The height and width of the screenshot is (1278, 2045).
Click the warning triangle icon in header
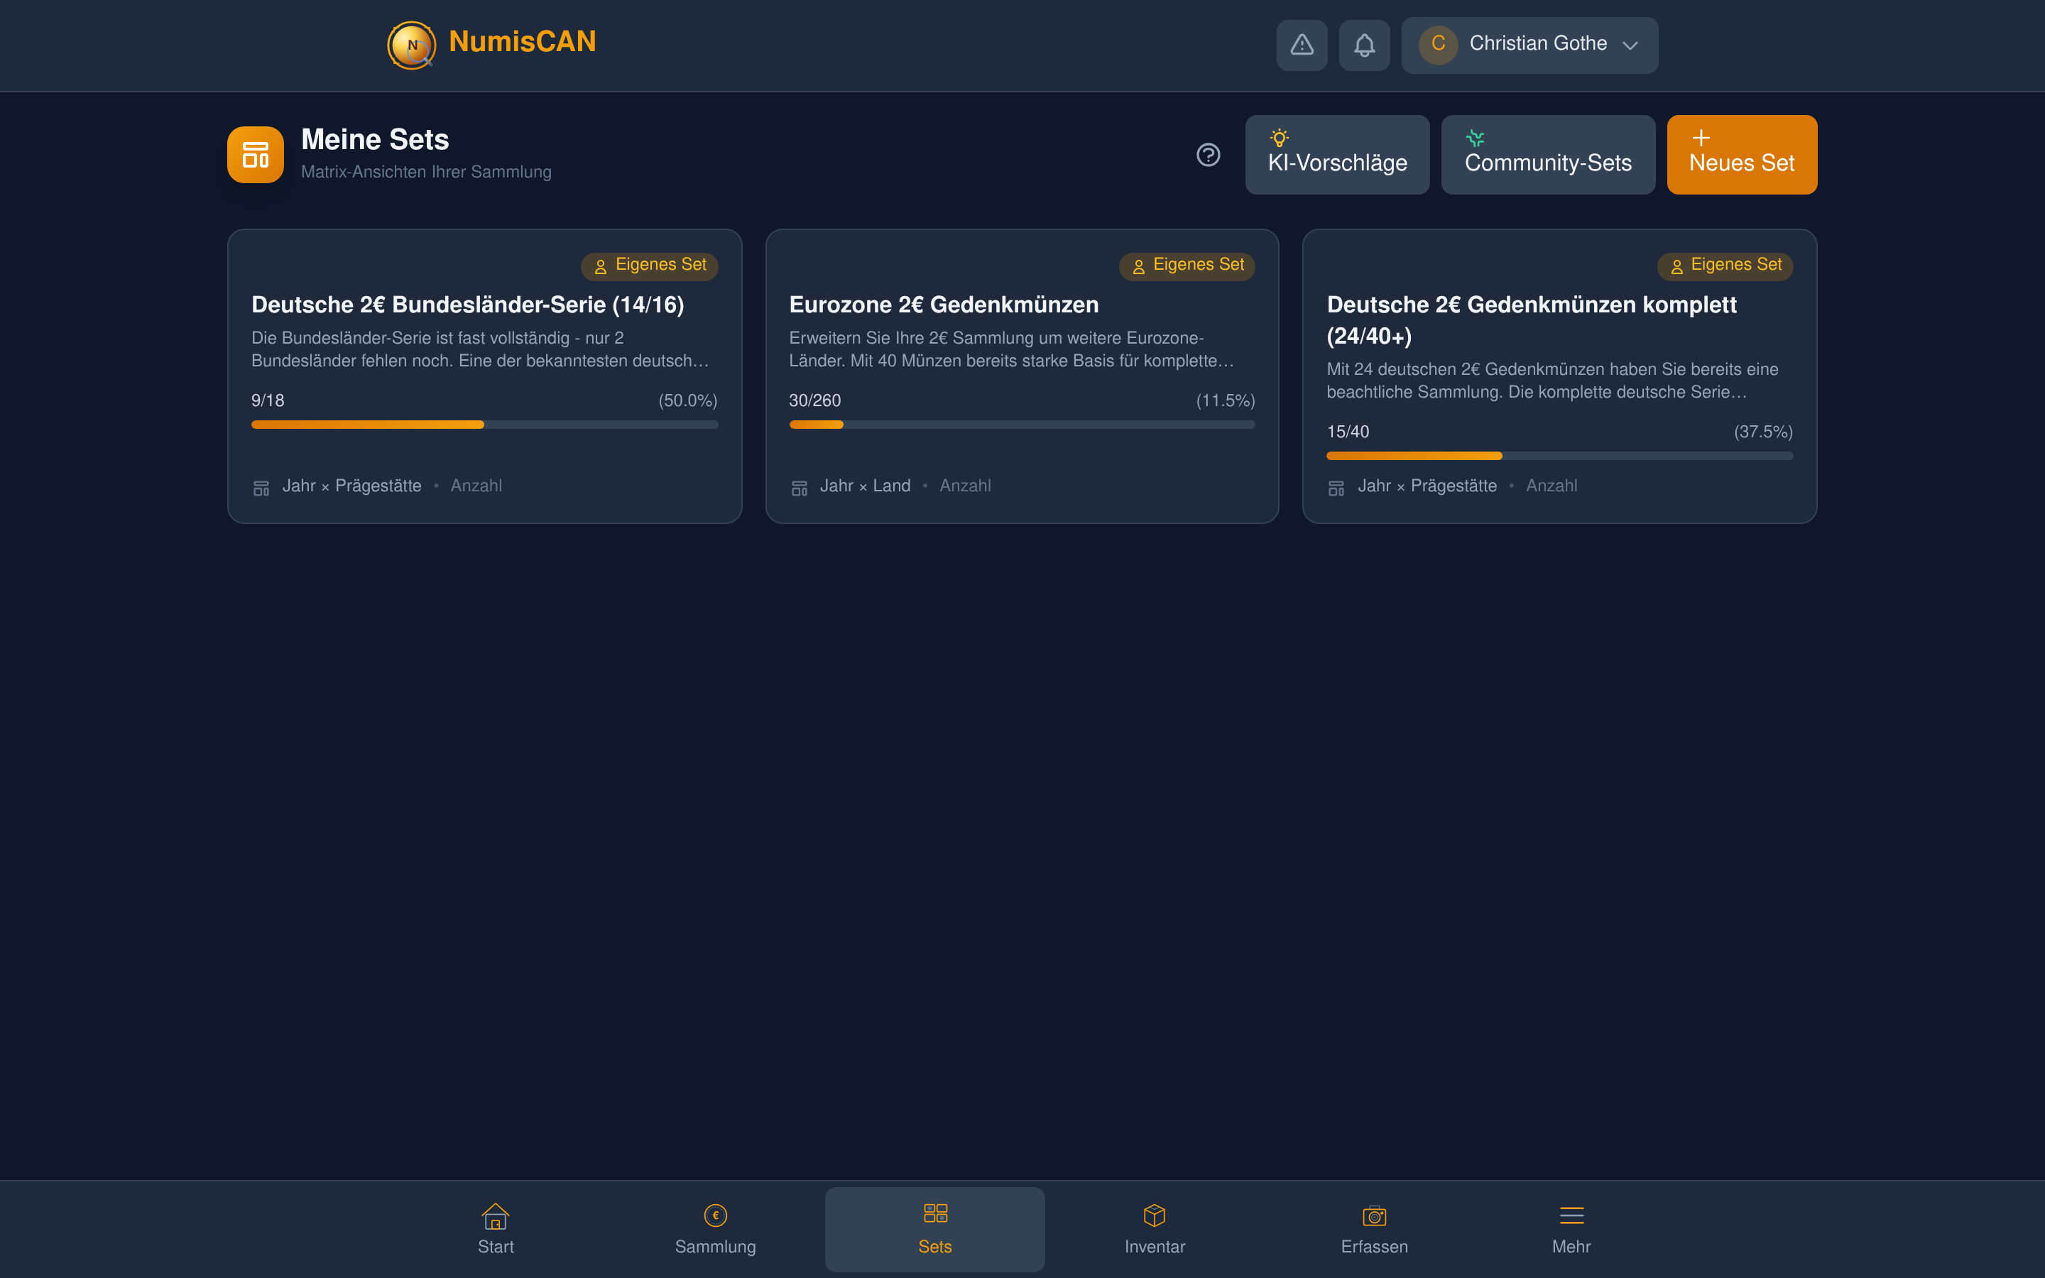pos(1302,45)
